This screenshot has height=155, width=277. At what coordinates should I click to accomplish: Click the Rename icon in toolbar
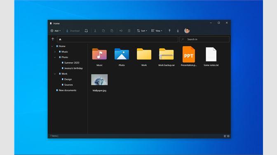tap(121, 31)
